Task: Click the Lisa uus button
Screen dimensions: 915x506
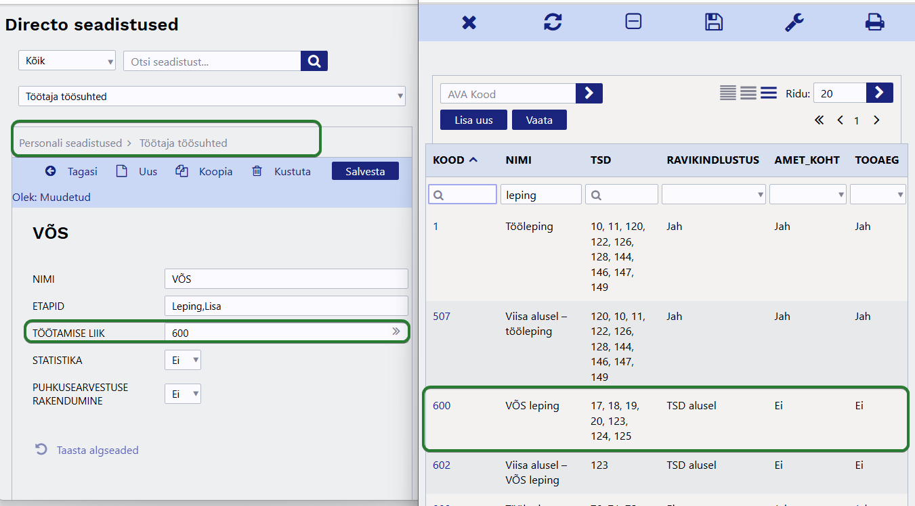Action: pos(473,120)
